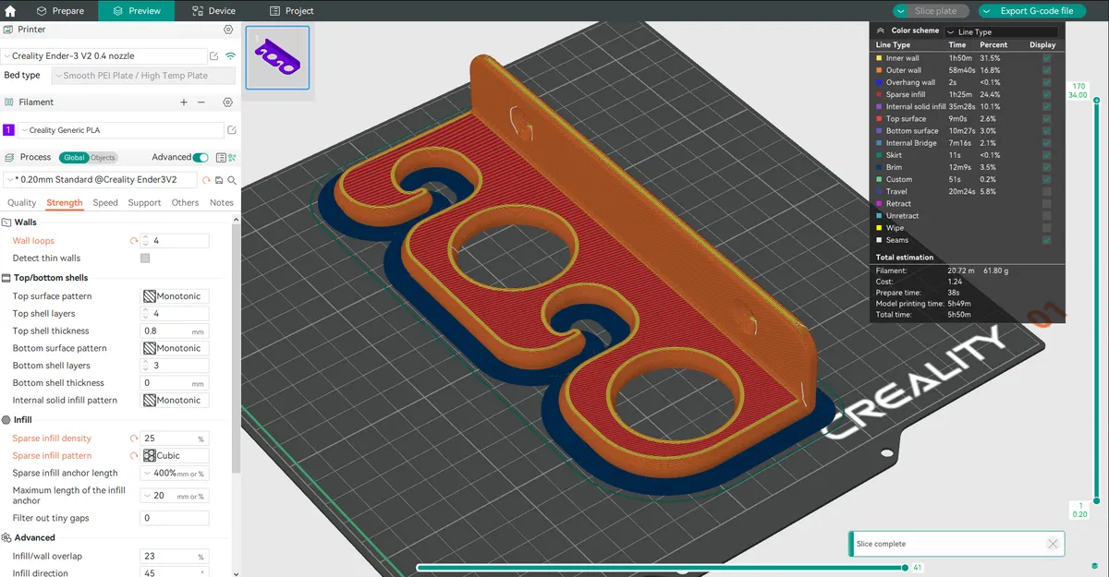Select Objects process mode button
Viewport: 1109px width, 577px height.
[103, 158]
